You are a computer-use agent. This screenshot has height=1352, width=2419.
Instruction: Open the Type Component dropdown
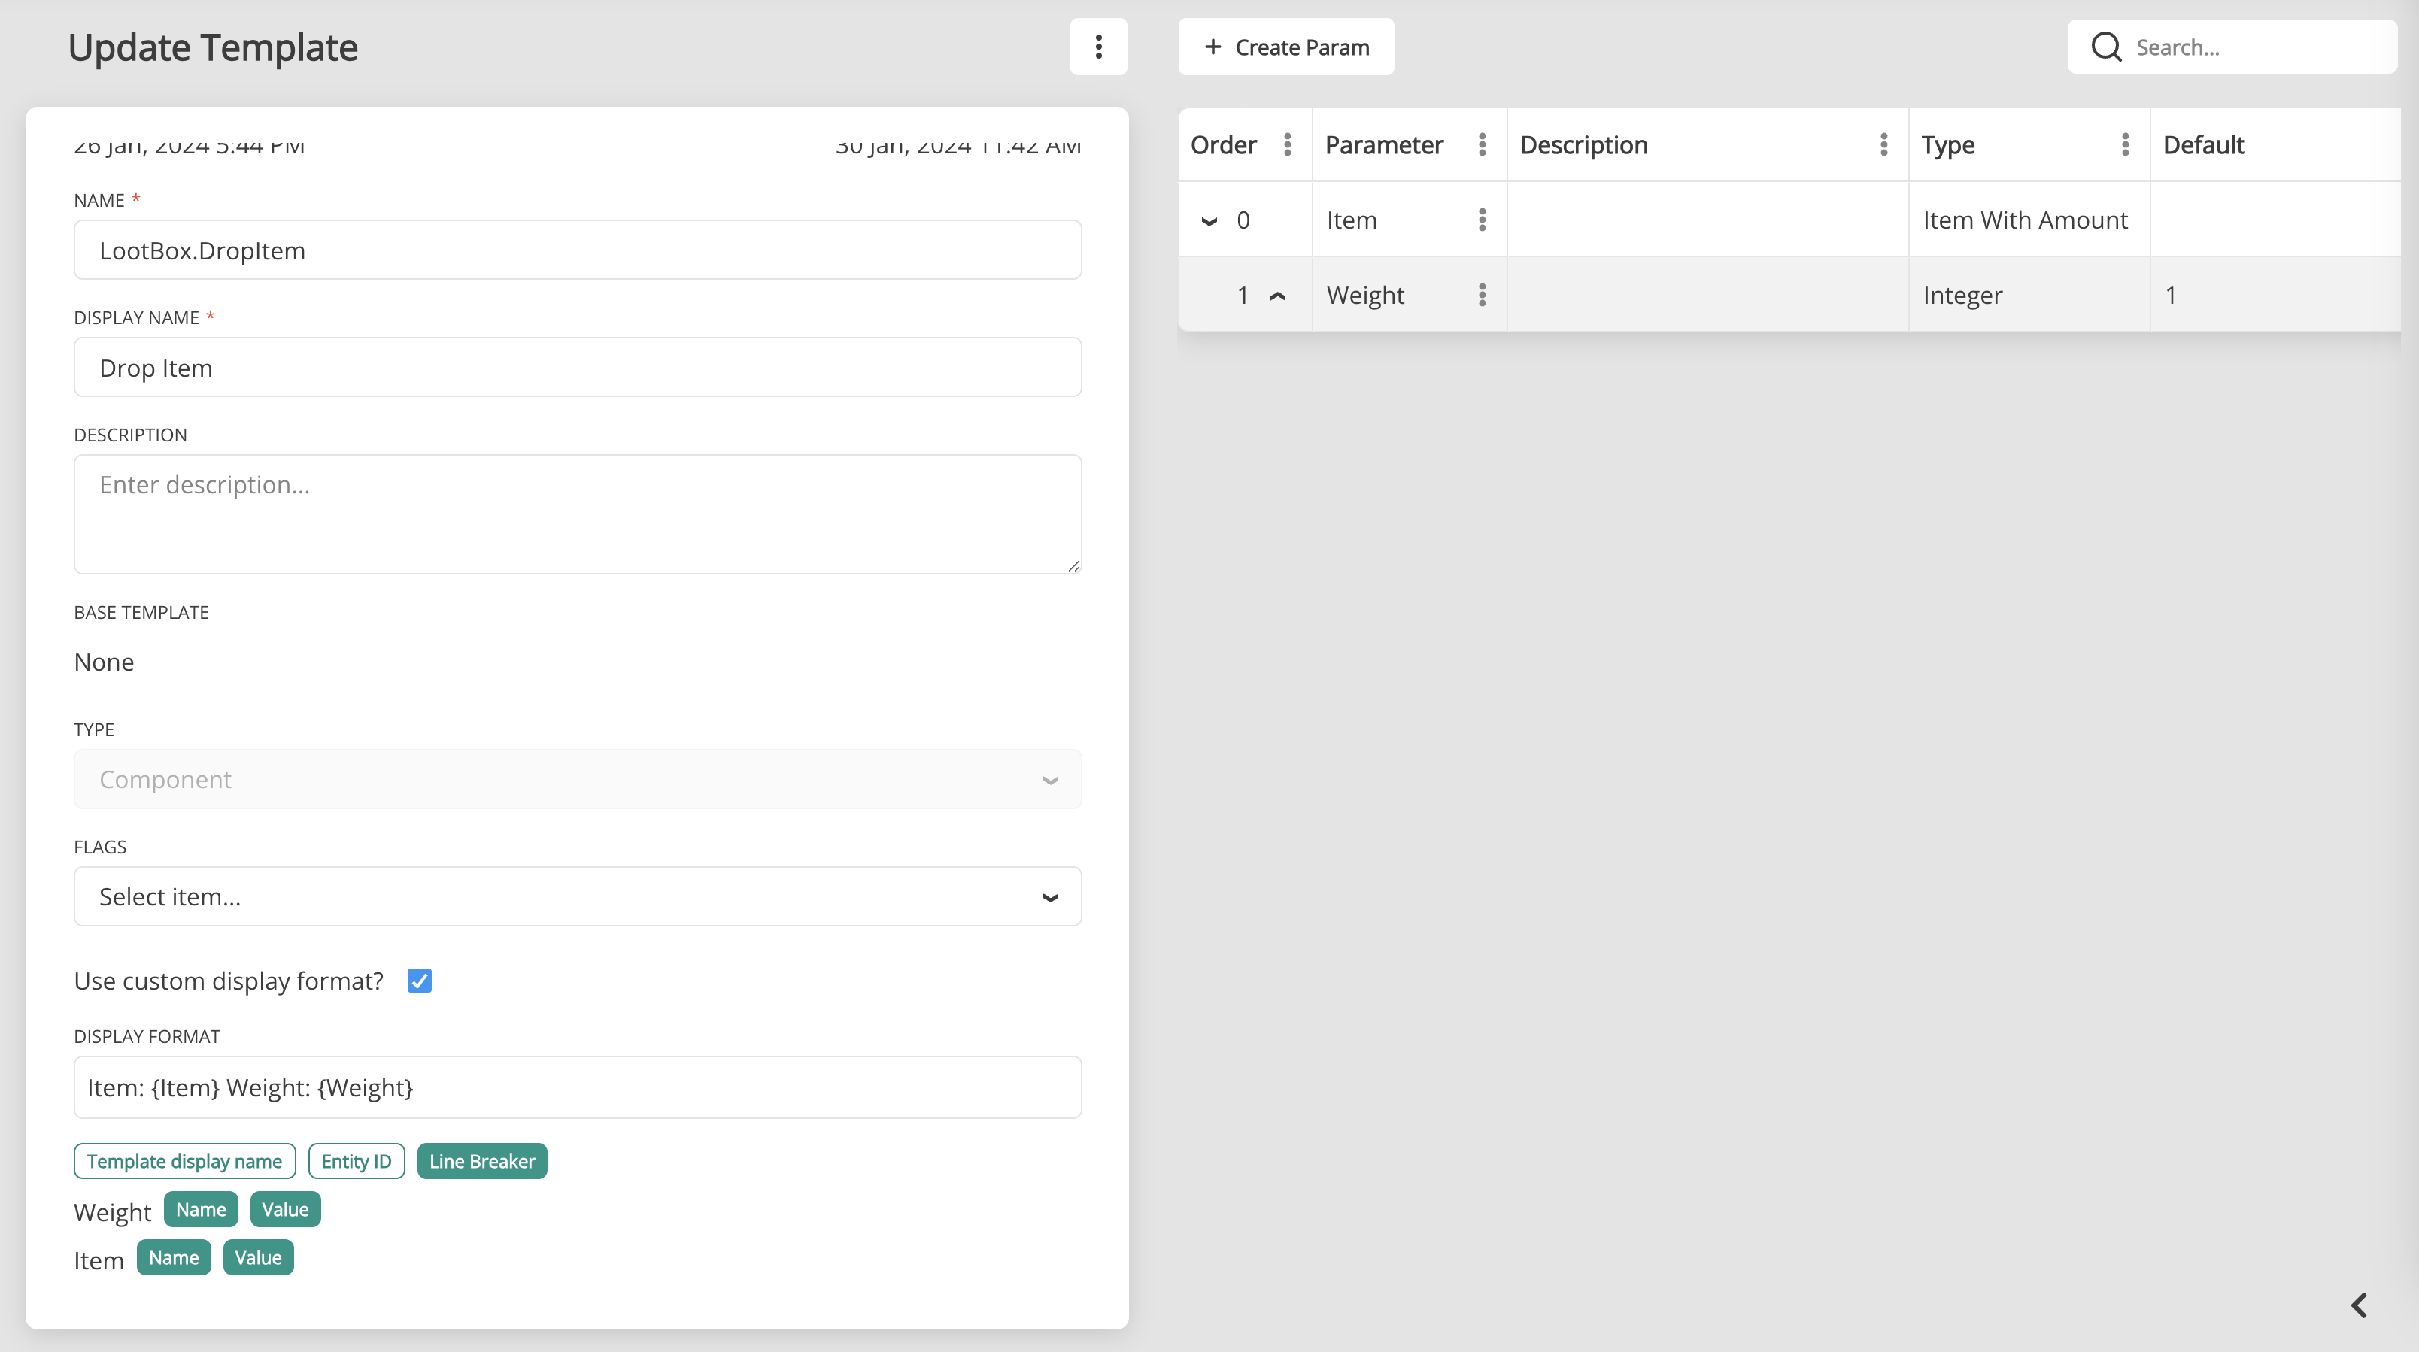[x=578, y=779]
